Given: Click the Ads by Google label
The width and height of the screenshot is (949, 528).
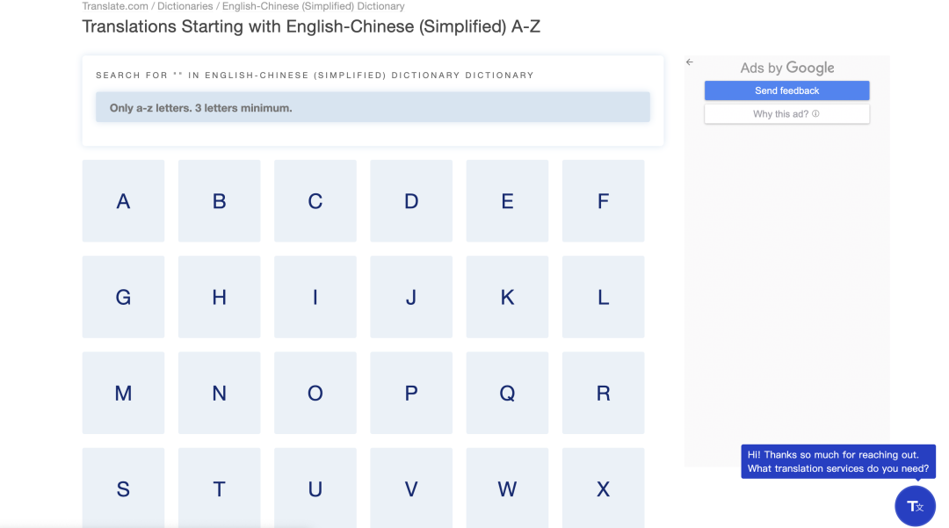Looking at the screenshot, I should 787,68.
